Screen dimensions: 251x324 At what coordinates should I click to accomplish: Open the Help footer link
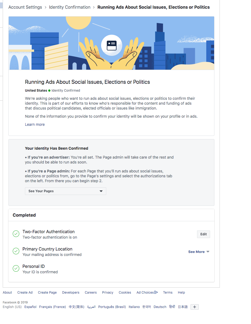181,292
